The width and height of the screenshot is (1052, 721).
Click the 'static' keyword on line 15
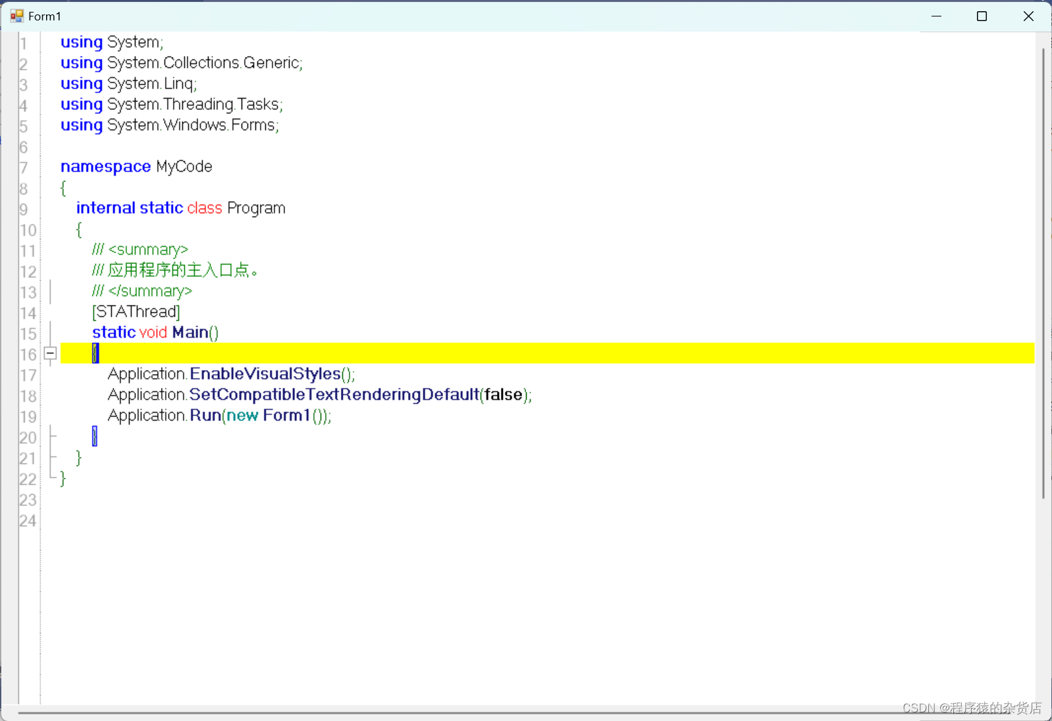click(x=114, y=333)
